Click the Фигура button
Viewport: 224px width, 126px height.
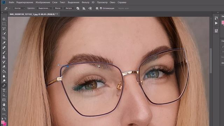[69, 8]
